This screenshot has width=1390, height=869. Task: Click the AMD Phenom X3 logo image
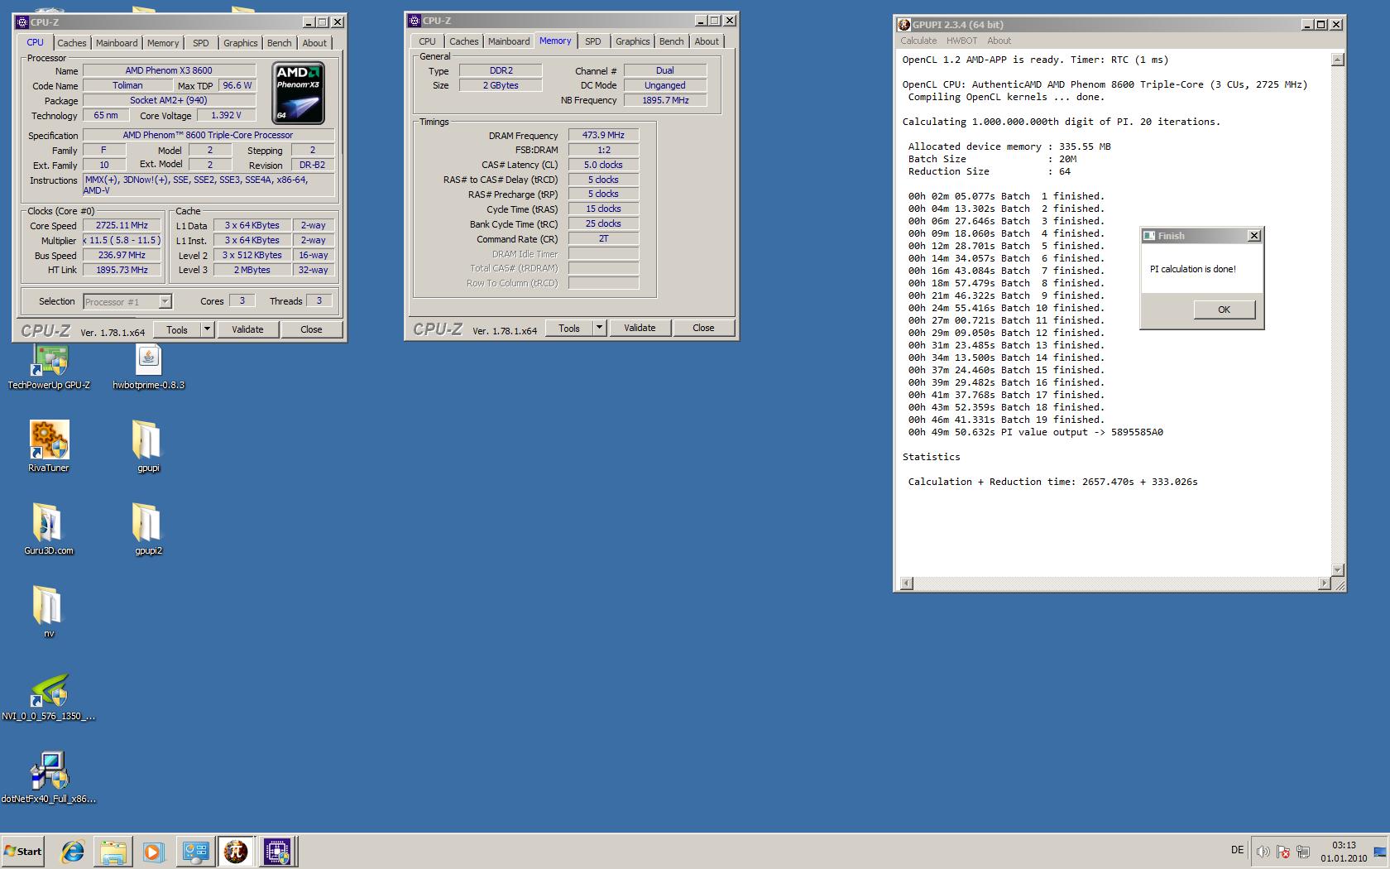coord(298,93)
